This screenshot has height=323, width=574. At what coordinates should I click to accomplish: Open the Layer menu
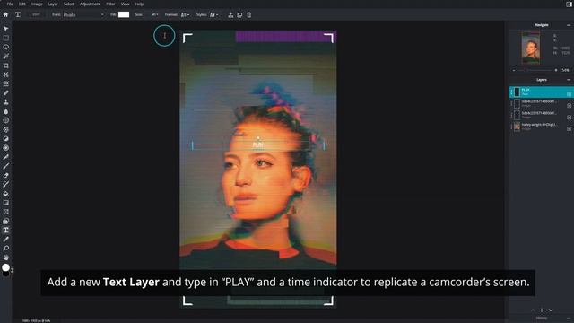53,4
